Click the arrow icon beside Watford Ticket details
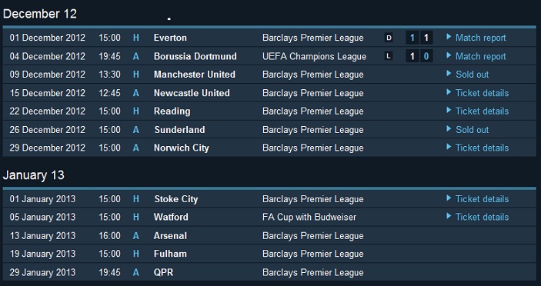Screen dimensions: 541x286 [449, 216]
